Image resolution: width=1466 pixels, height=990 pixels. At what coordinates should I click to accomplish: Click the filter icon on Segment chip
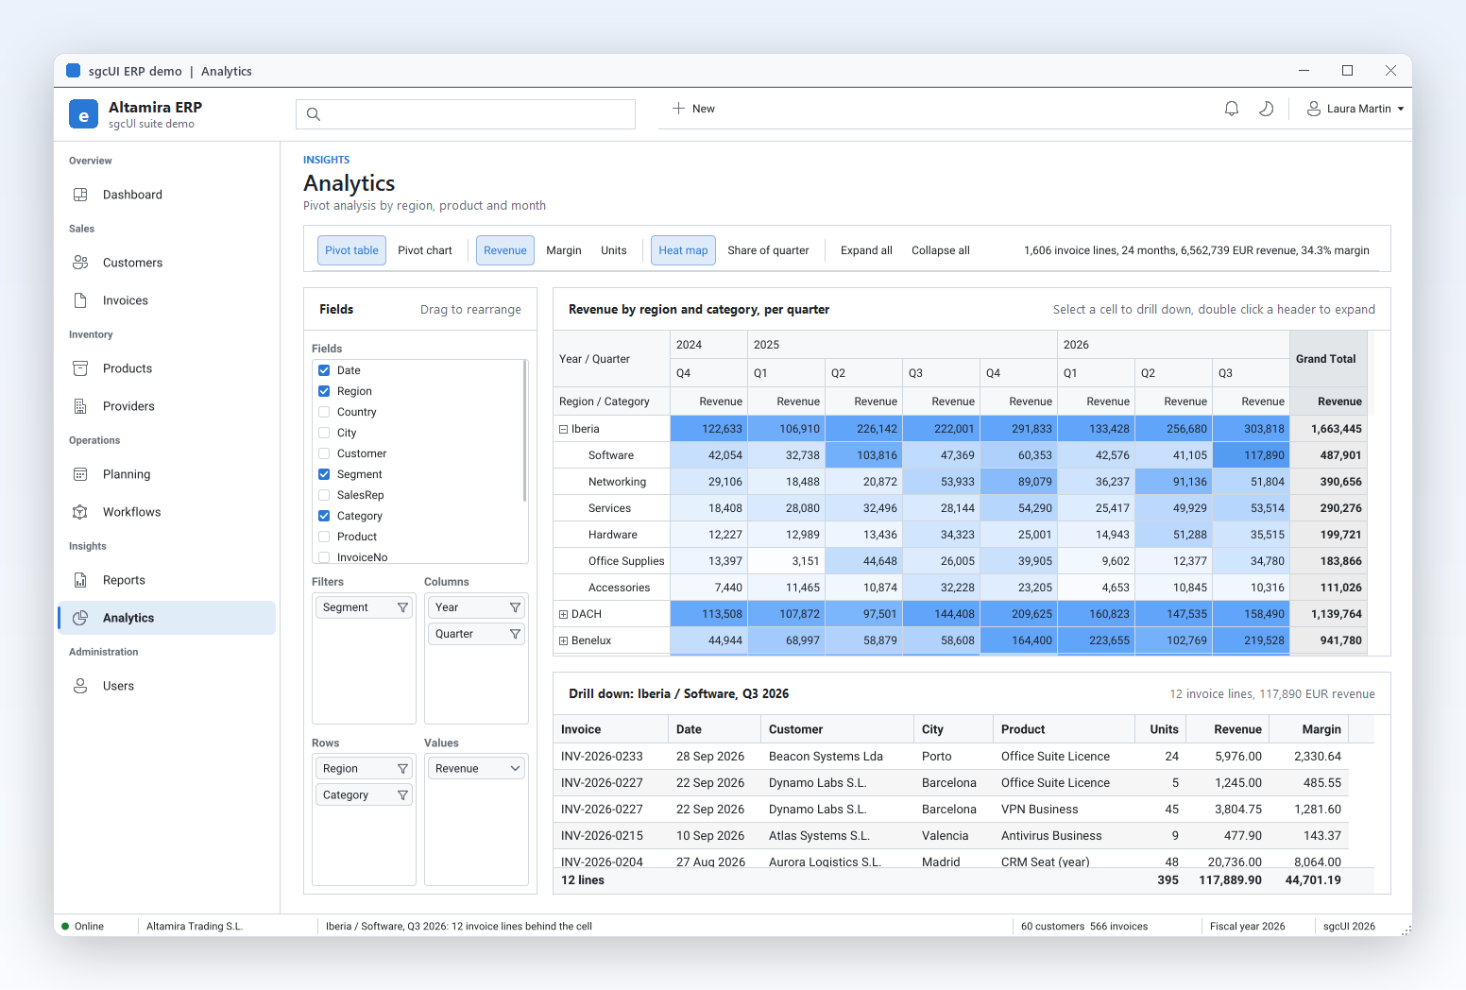(402, 607)
